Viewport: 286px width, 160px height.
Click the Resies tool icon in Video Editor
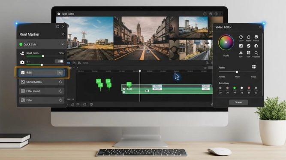tap(248, 37)
